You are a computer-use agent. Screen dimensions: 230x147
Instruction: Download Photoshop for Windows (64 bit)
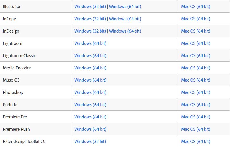(90, 92)
